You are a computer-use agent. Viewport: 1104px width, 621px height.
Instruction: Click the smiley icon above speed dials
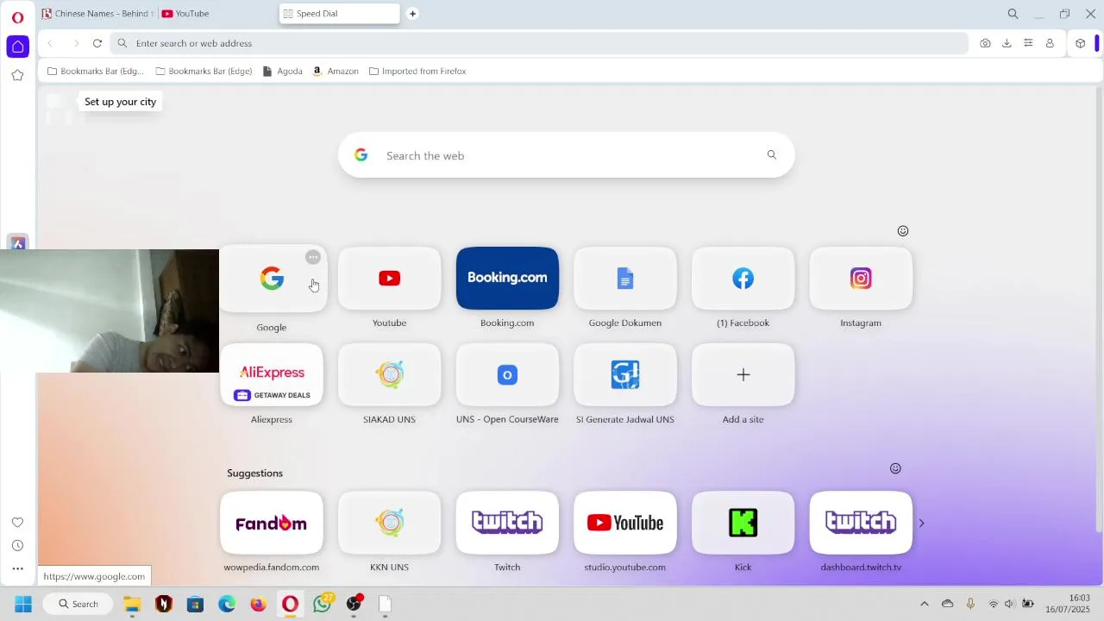click(903, 231)
